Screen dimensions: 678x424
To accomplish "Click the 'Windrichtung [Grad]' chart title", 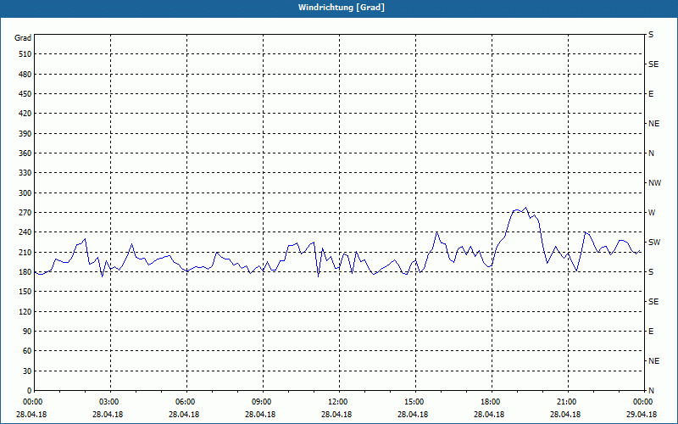I will [342, 8].
